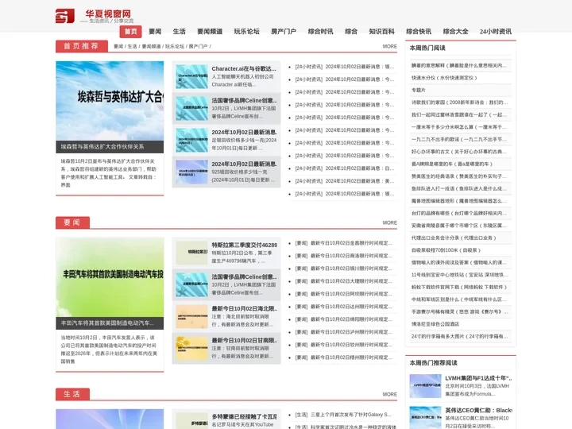
Task: Open 24寸的行李箱有多大图片 link
Action: pos(460,336)
